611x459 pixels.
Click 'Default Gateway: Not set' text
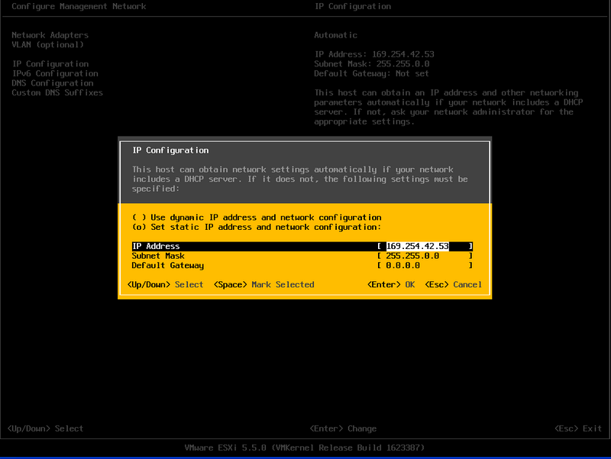pyautogui.click(x=371, y=73)
